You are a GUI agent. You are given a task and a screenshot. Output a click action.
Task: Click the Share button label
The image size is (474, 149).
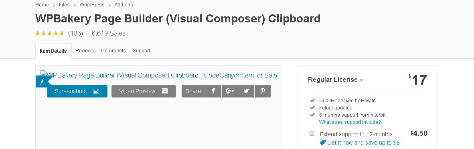[193, 91]
